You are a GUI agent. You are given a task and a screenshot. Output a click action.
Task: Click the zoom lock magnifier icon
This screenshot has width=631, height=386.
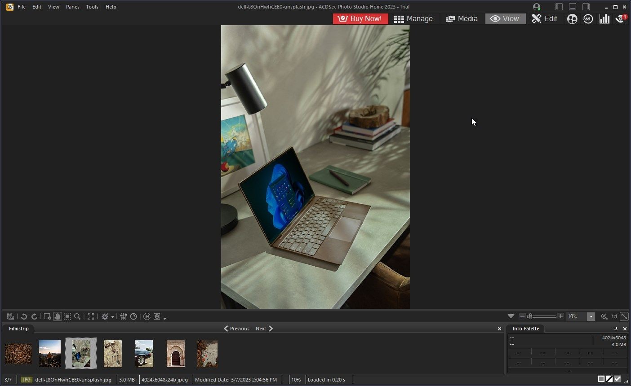coord(604,316)
